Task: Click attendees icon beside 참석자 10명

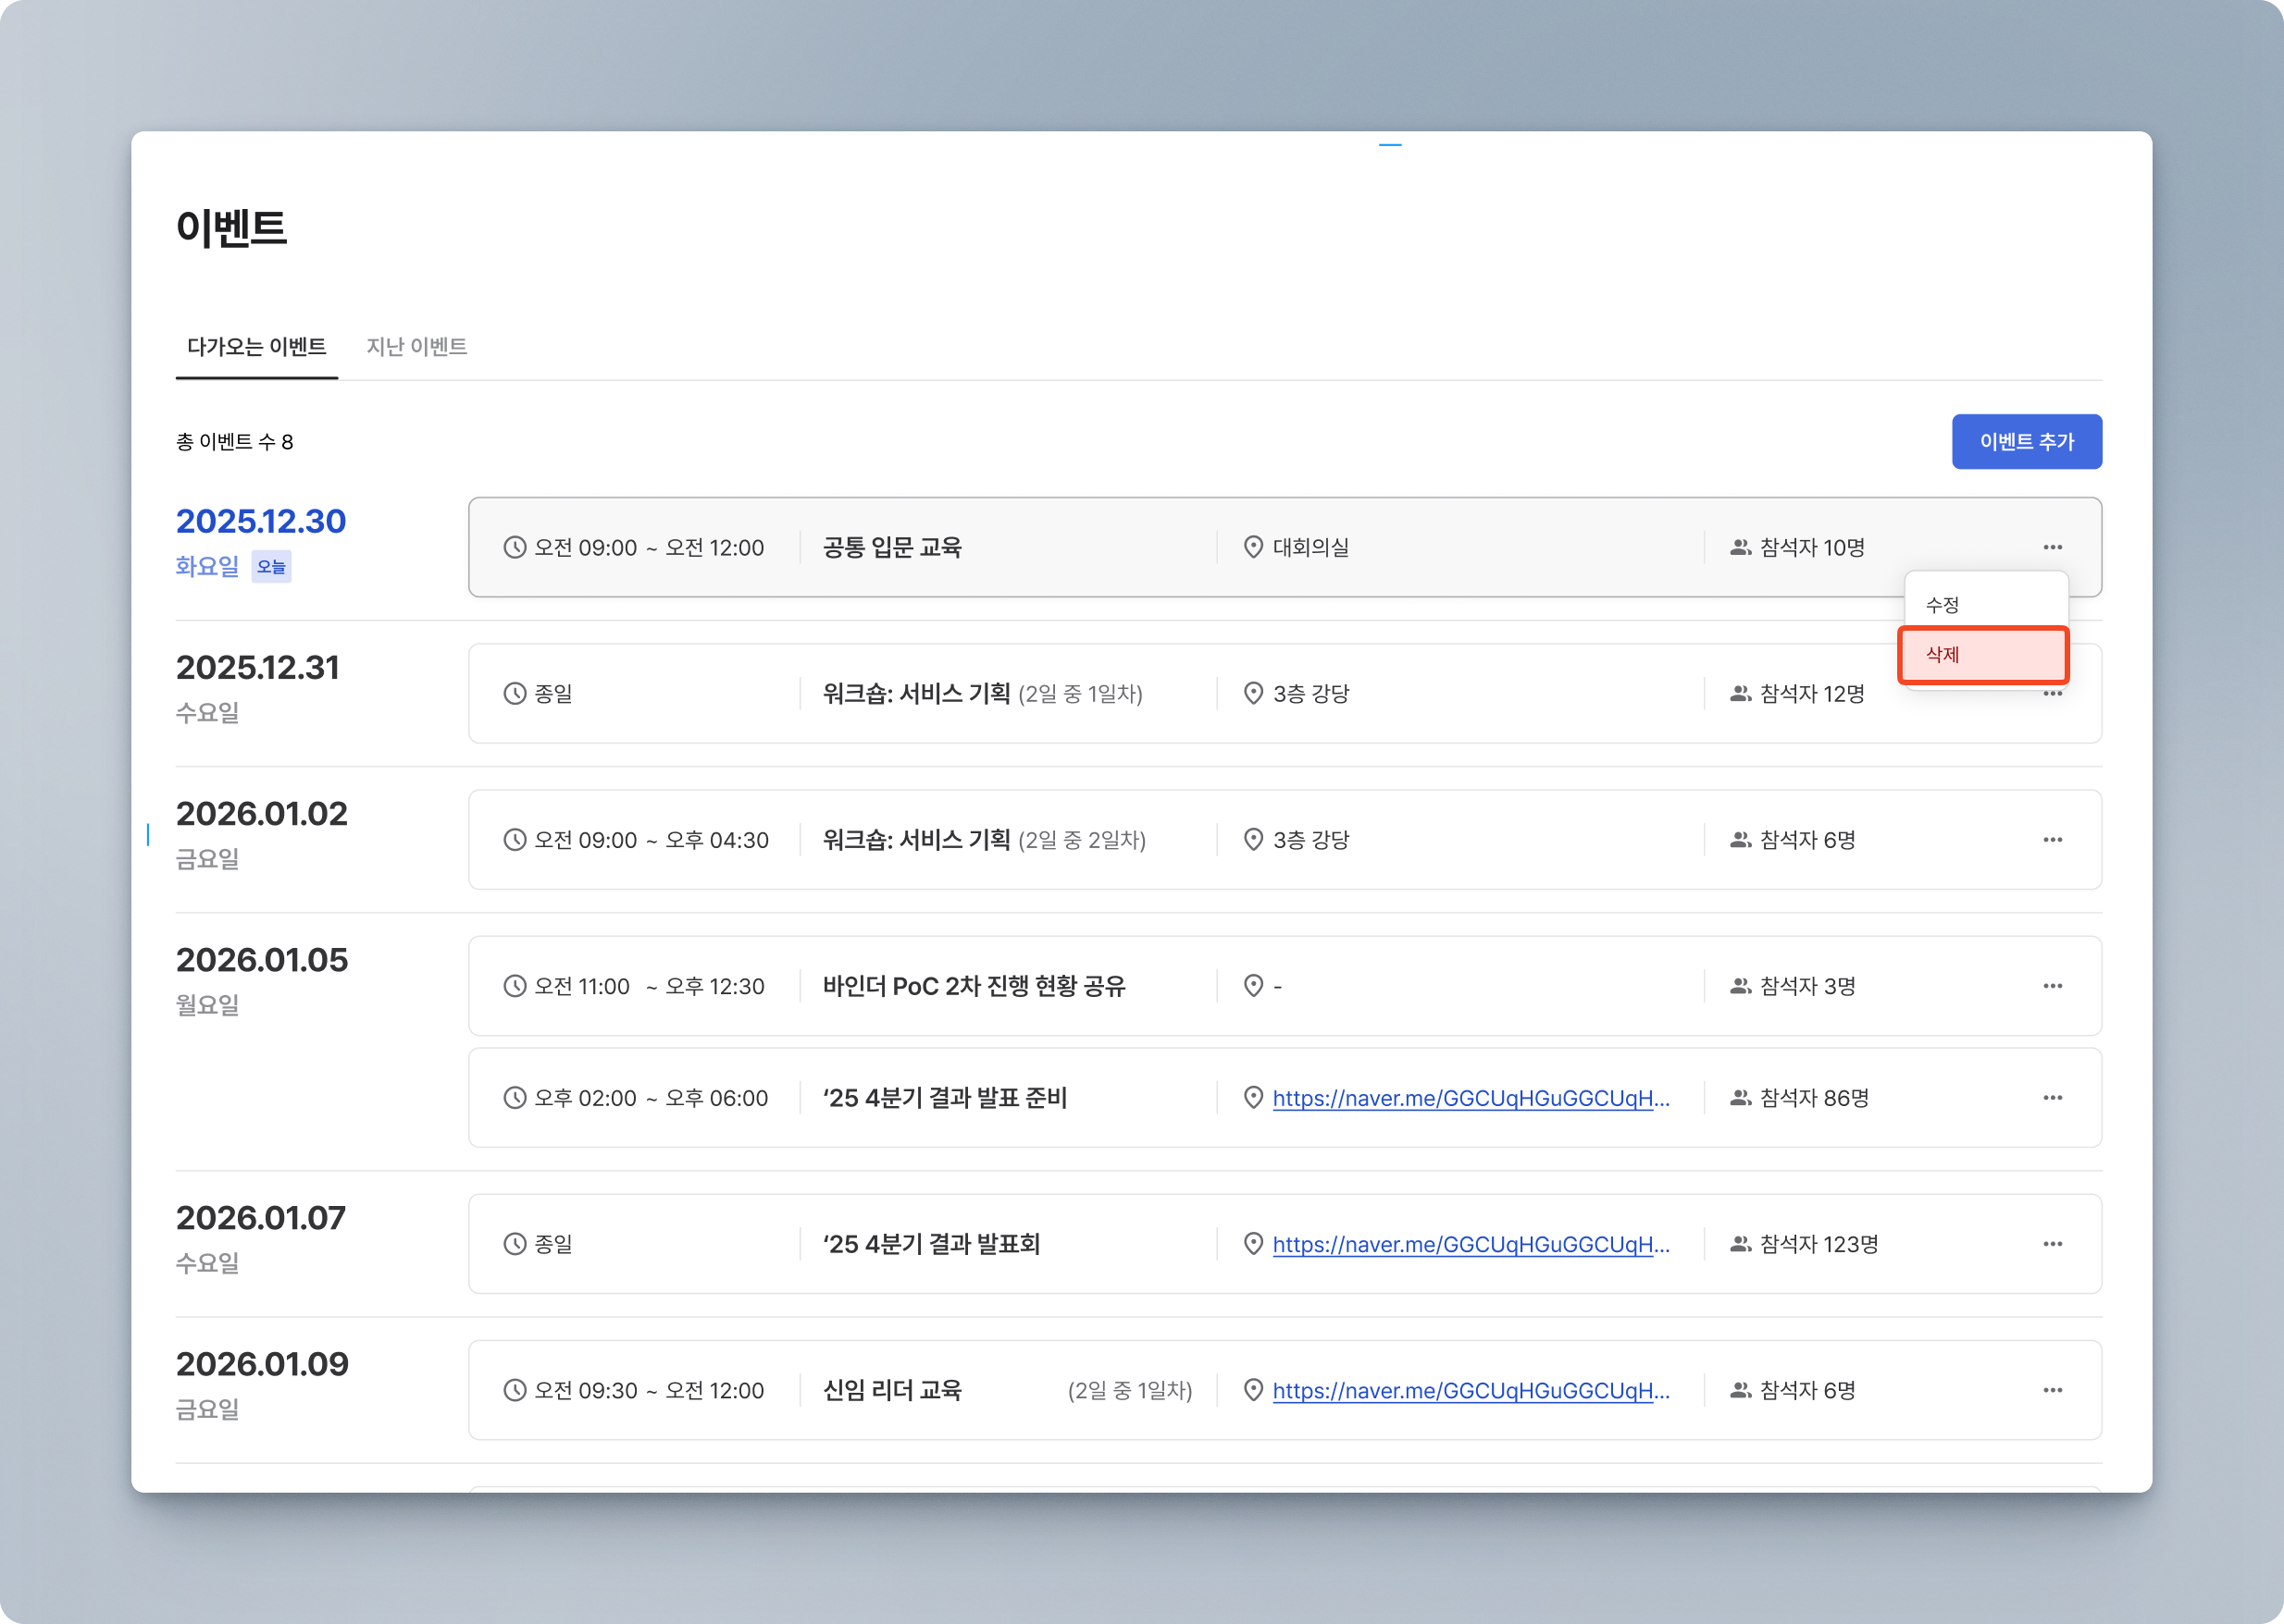Action: pyautogui.click(x=1740, y=547)
